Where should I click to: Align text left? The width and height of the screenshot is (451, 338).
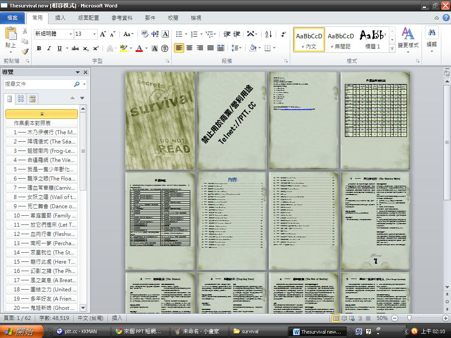pyautogui.click(x=179, y=48)
